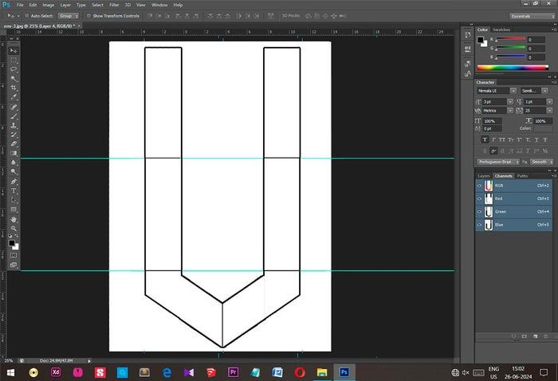Image resolution: width=558 pixels, height=381 pixels.
Task: Click the color spectrum ramp bar
Action: (x=514, y=68)
